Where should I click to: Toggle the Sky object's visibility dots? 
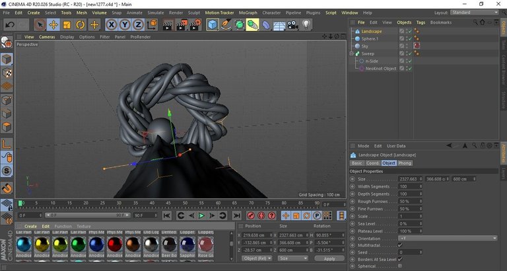406,46
